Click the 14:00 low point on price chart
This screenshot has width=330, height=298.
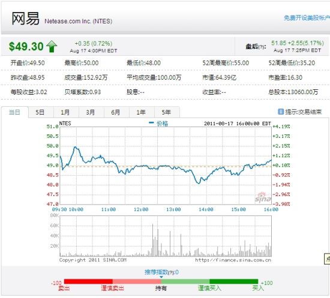click(198, 183)
